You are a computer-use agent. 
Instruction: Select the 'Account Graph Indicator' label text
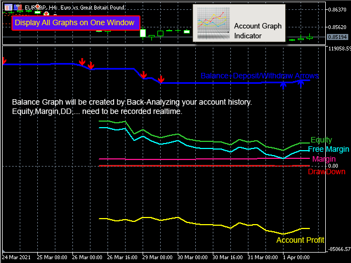(258, 31)
